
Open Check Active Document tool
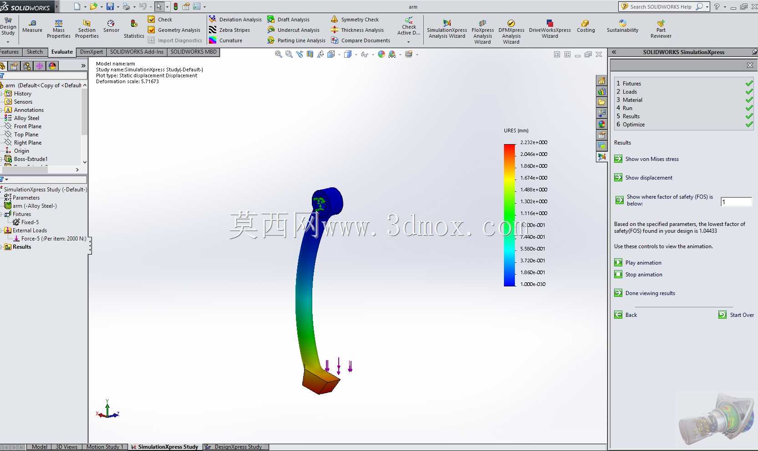coord(409,26)
